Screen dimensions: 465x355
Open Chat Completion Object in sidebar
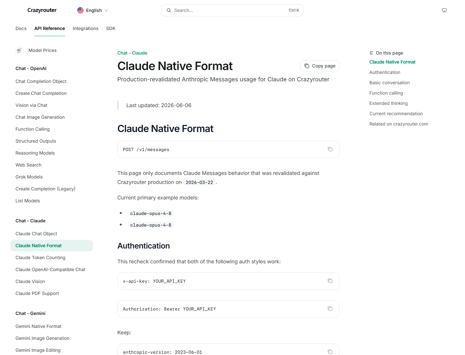pyautogui.click(x=41, y=81)
